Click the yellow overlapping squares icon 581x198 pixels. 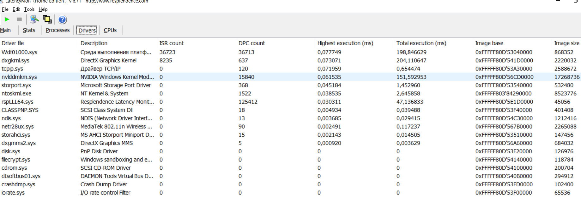point(47,20)
